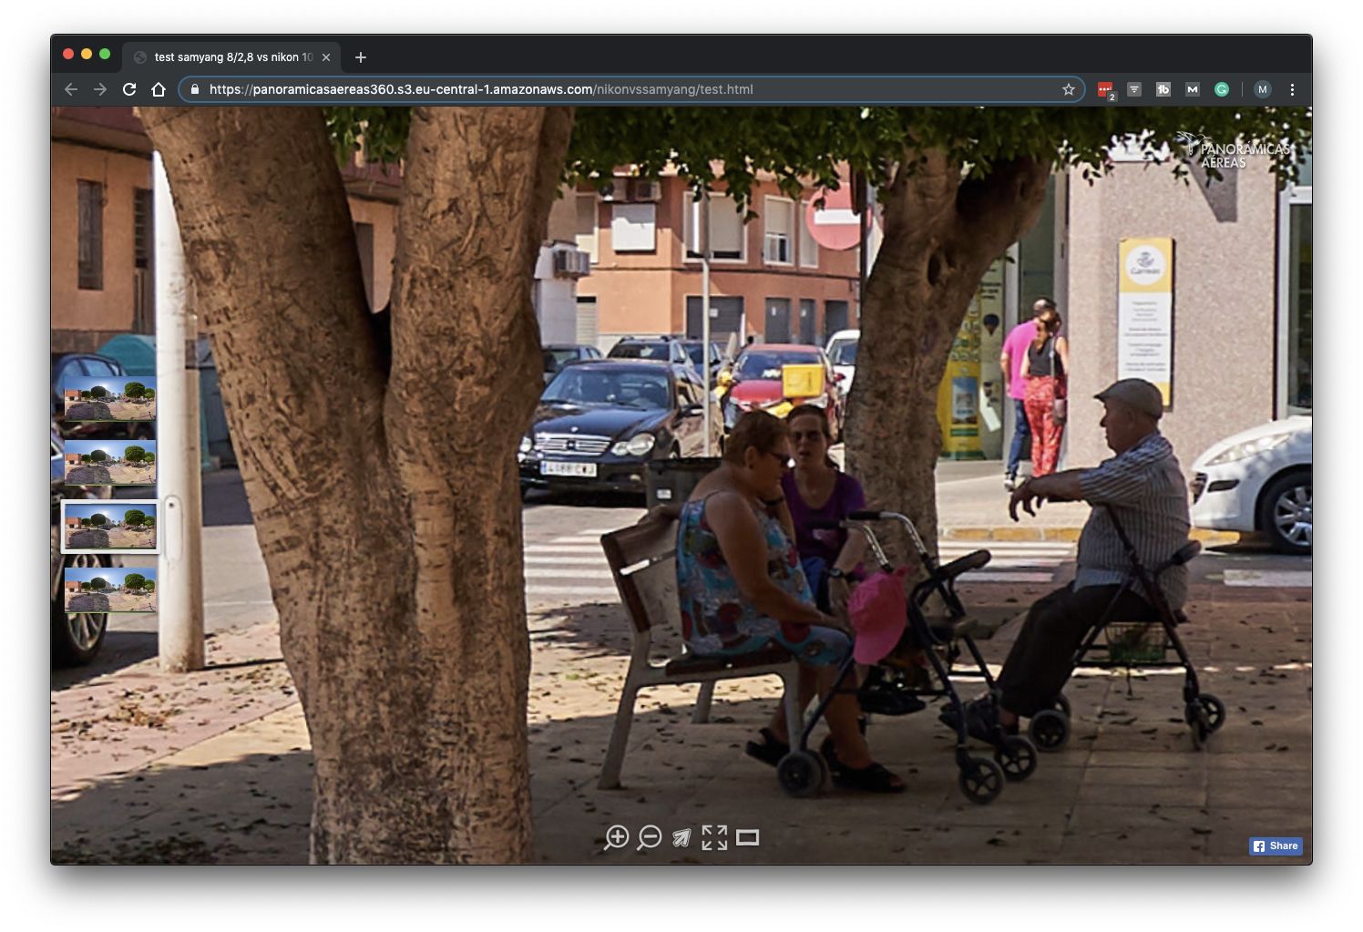Open the Chrome three-dot menu
Screen dimensions: 1363x932
tap(1292, 89)
